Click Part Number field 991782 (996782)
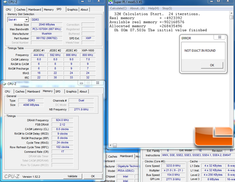Screen dimensions: 235x182 [47, 38]
